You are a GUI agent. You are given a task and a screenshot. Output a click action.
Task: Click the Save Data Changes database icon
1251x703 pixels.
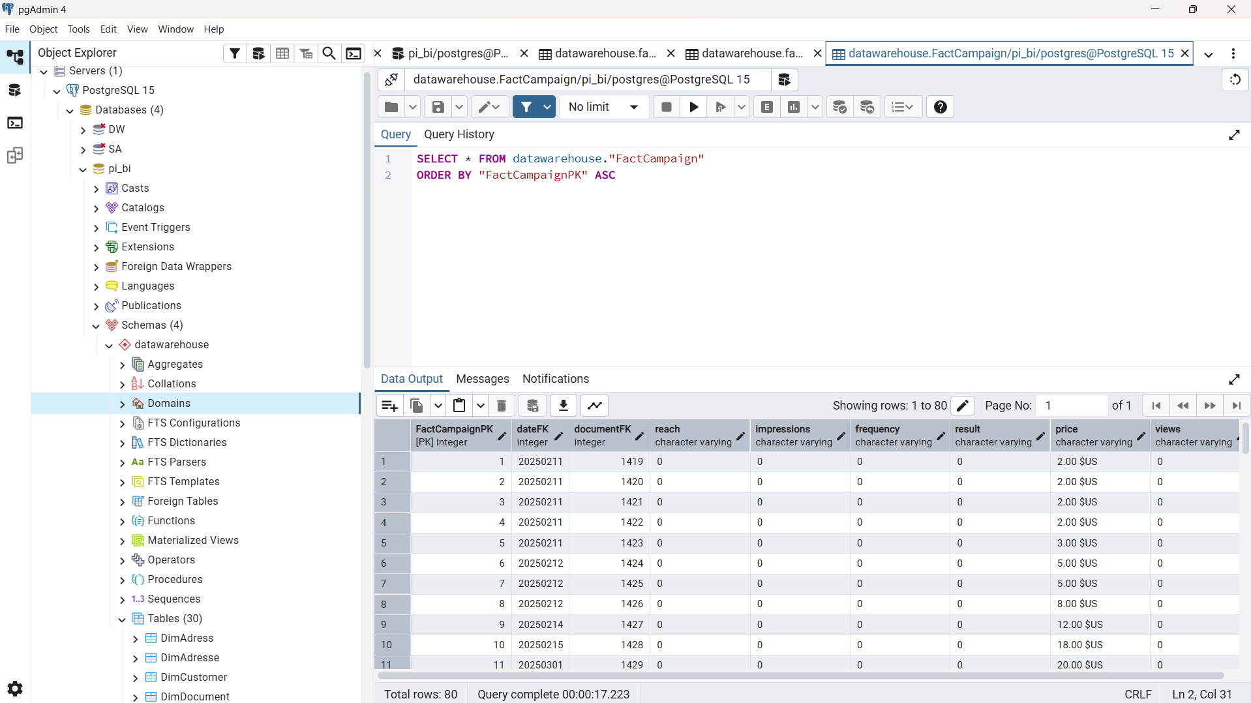(x=533, y=406)
